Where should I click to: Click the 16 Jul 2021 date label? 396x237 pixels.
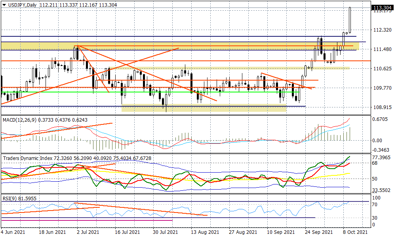coord(127,232)
